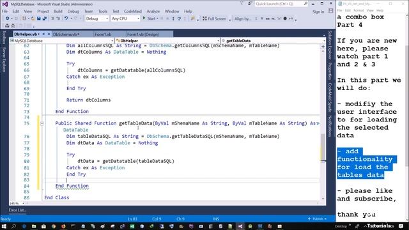Open File menu in the Notepad window
409x230 pixels.
pos(339,10)
